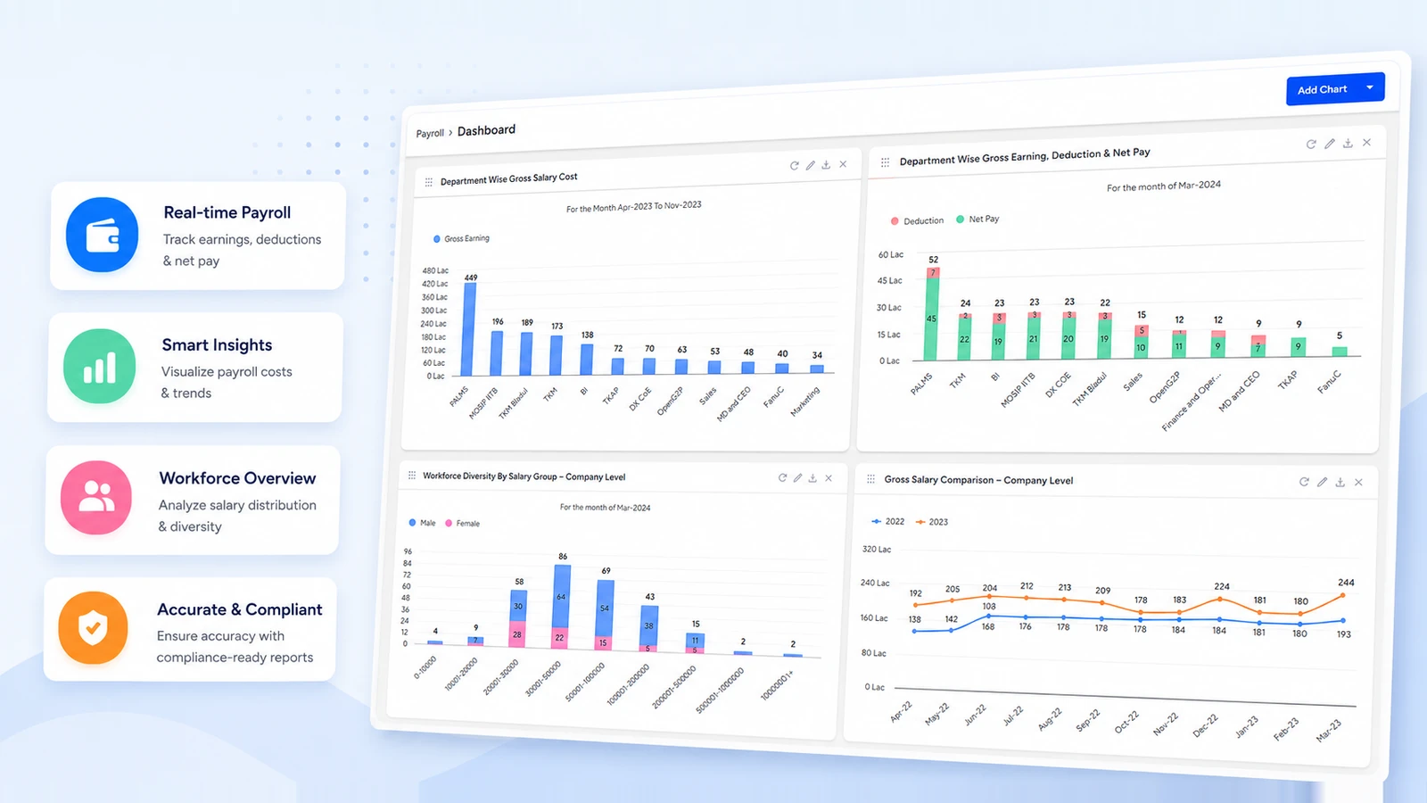The height and width of the screenshot is (803, 1427).
Task: Download the Gross Salary Comparison chart
Action: click(x=1340, y=482)
